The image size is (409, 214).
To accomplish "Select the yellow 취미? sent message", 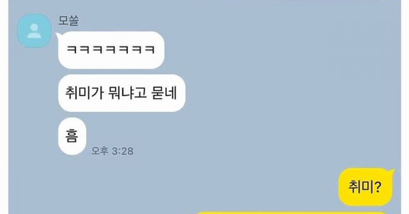I will pyautogui.click(x=365, y=187).
